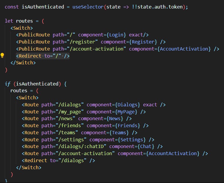Click Route path "/teams" string
This screenshot has height=183, width=224.
67,132
